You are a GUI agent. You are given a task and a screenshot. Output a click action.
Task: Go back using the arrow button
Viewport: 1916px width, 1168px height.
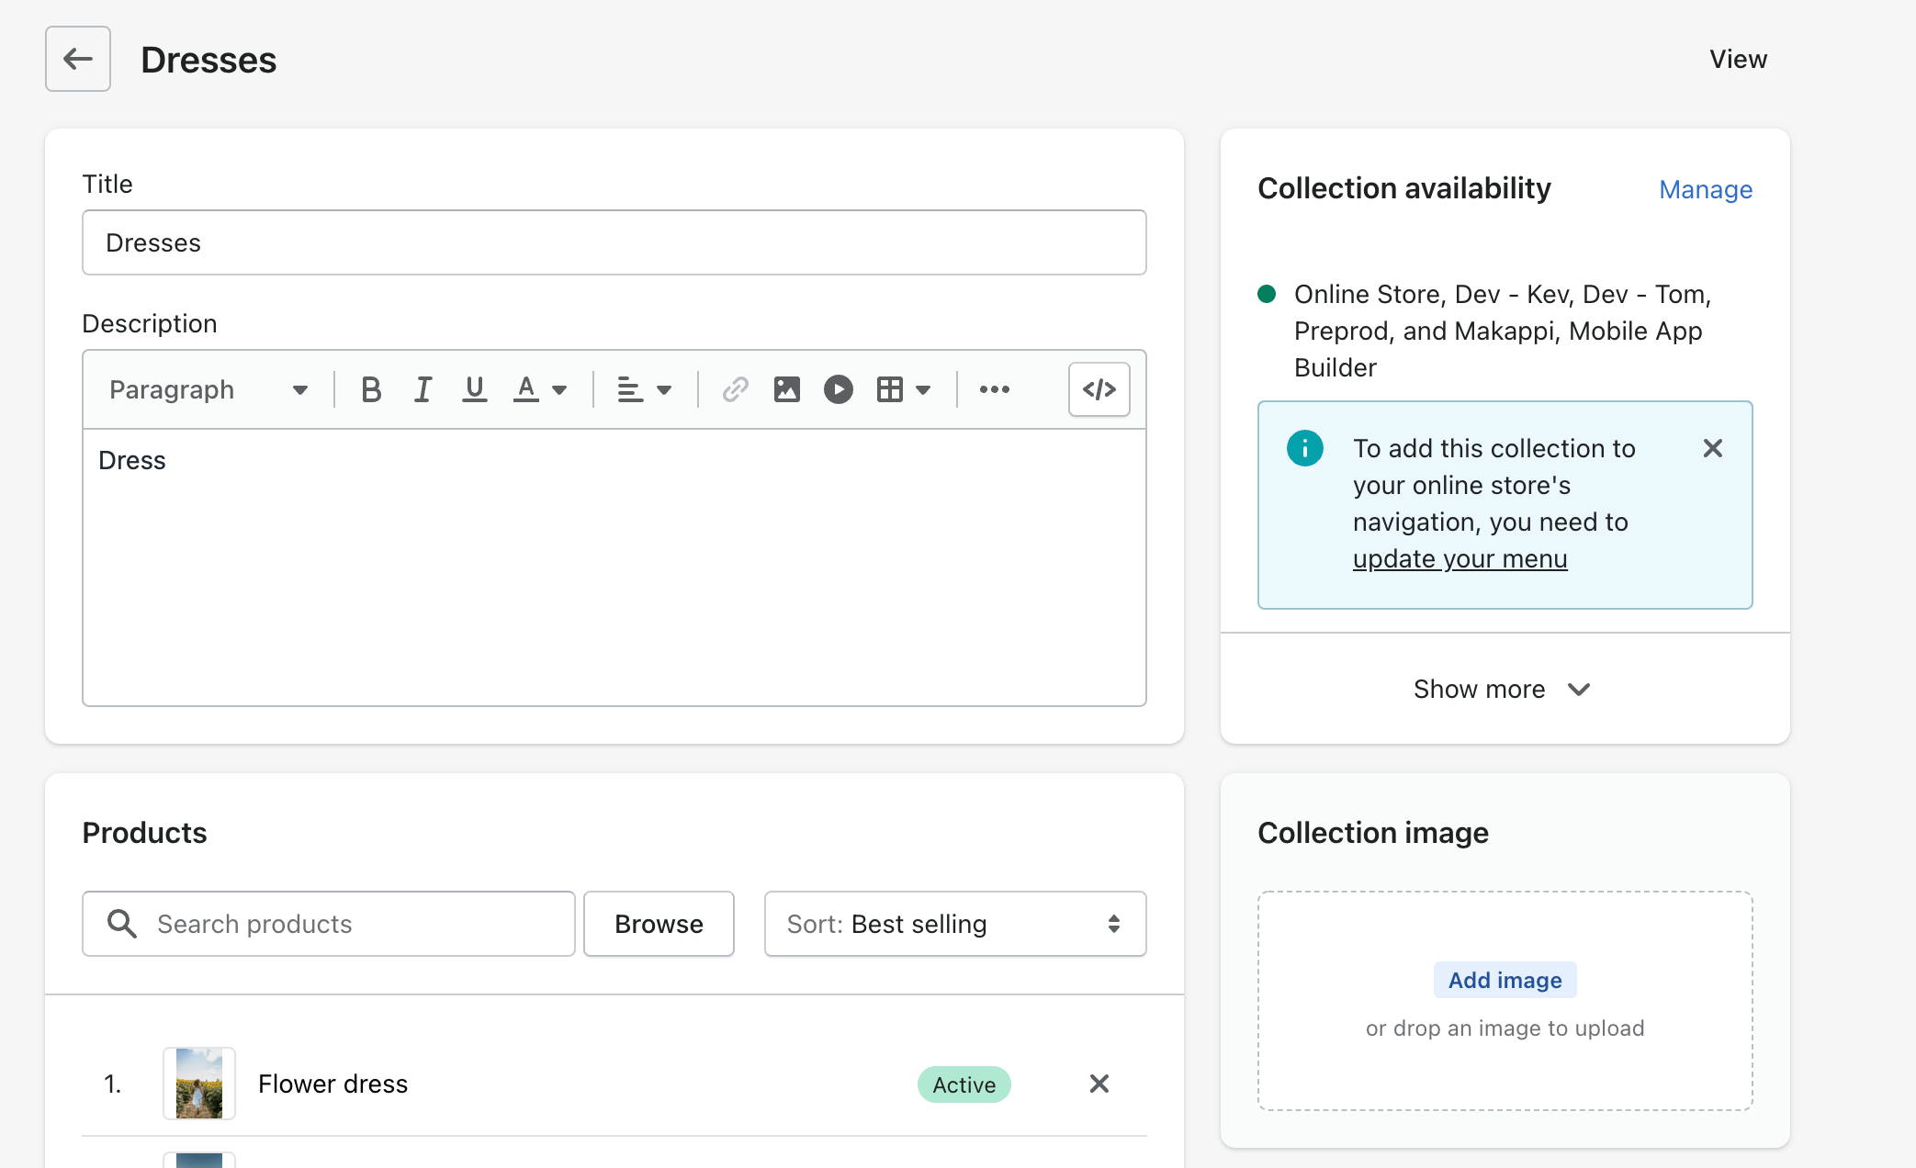pyautogui.click(x=78, y=59)
